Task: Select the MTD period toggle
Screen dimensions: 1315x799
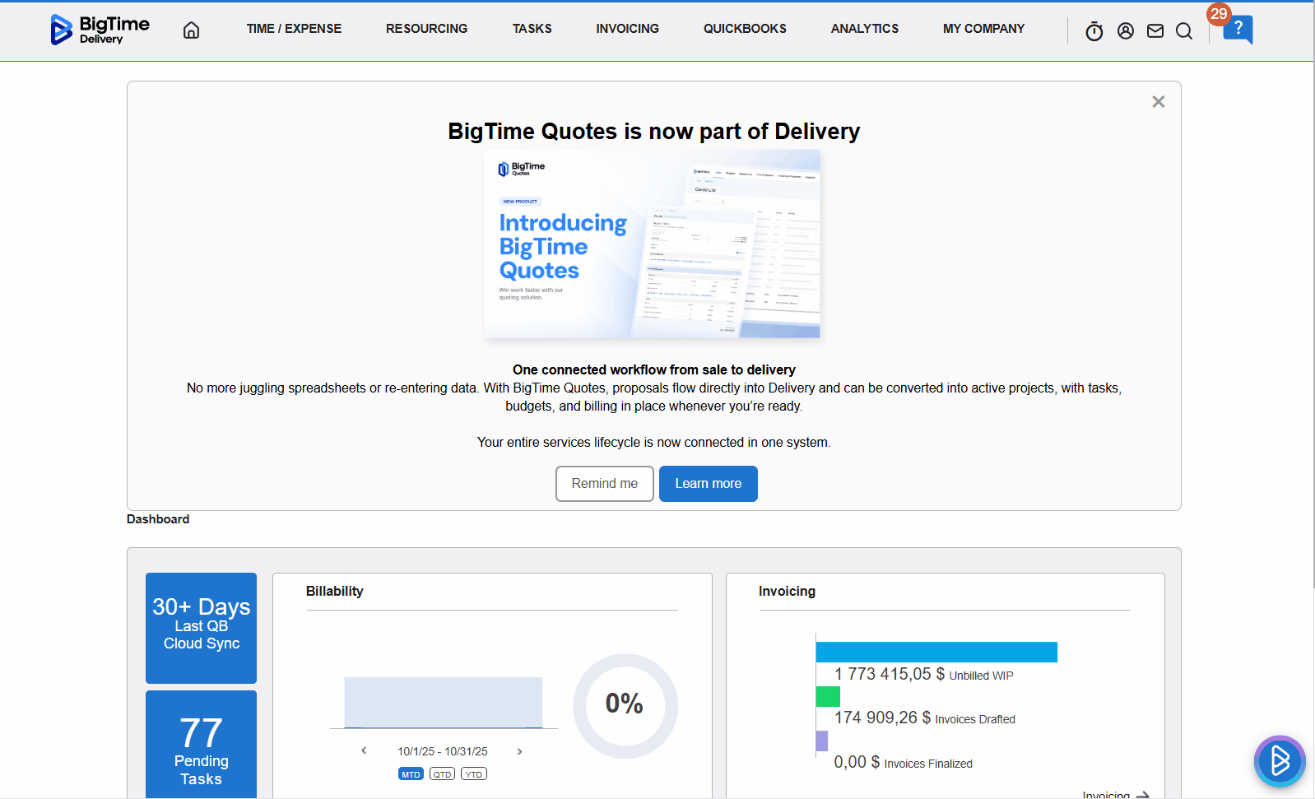Action: [x=411, y=774]
